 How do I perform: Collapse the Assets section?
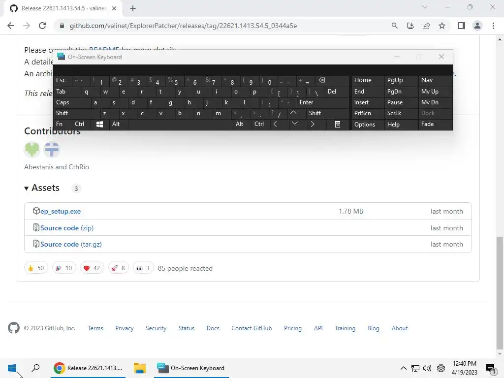tap(42, 188)
